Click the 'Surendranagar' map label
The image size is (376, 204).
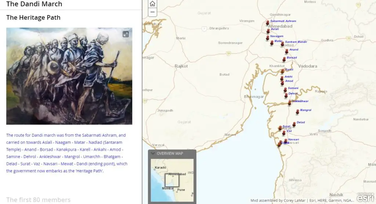pos(230,43)
